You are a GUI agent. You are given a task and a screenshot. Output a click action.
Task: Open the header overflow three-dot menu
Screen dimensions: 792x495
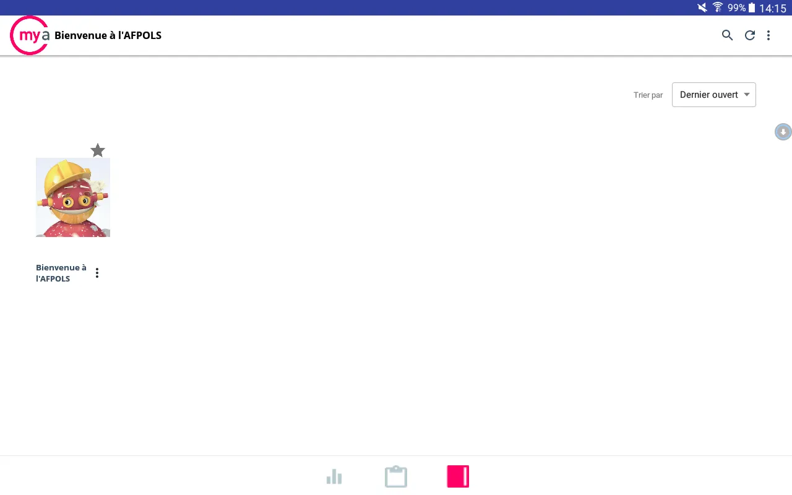[x=768, y=35]
